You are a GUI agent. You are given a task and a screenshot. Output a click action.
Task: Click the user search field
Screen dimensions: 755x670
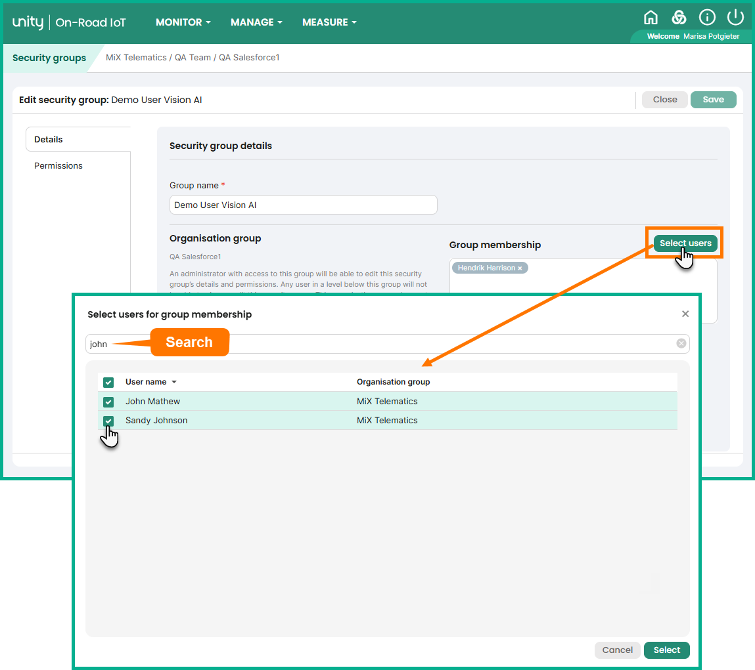(387, 344)
